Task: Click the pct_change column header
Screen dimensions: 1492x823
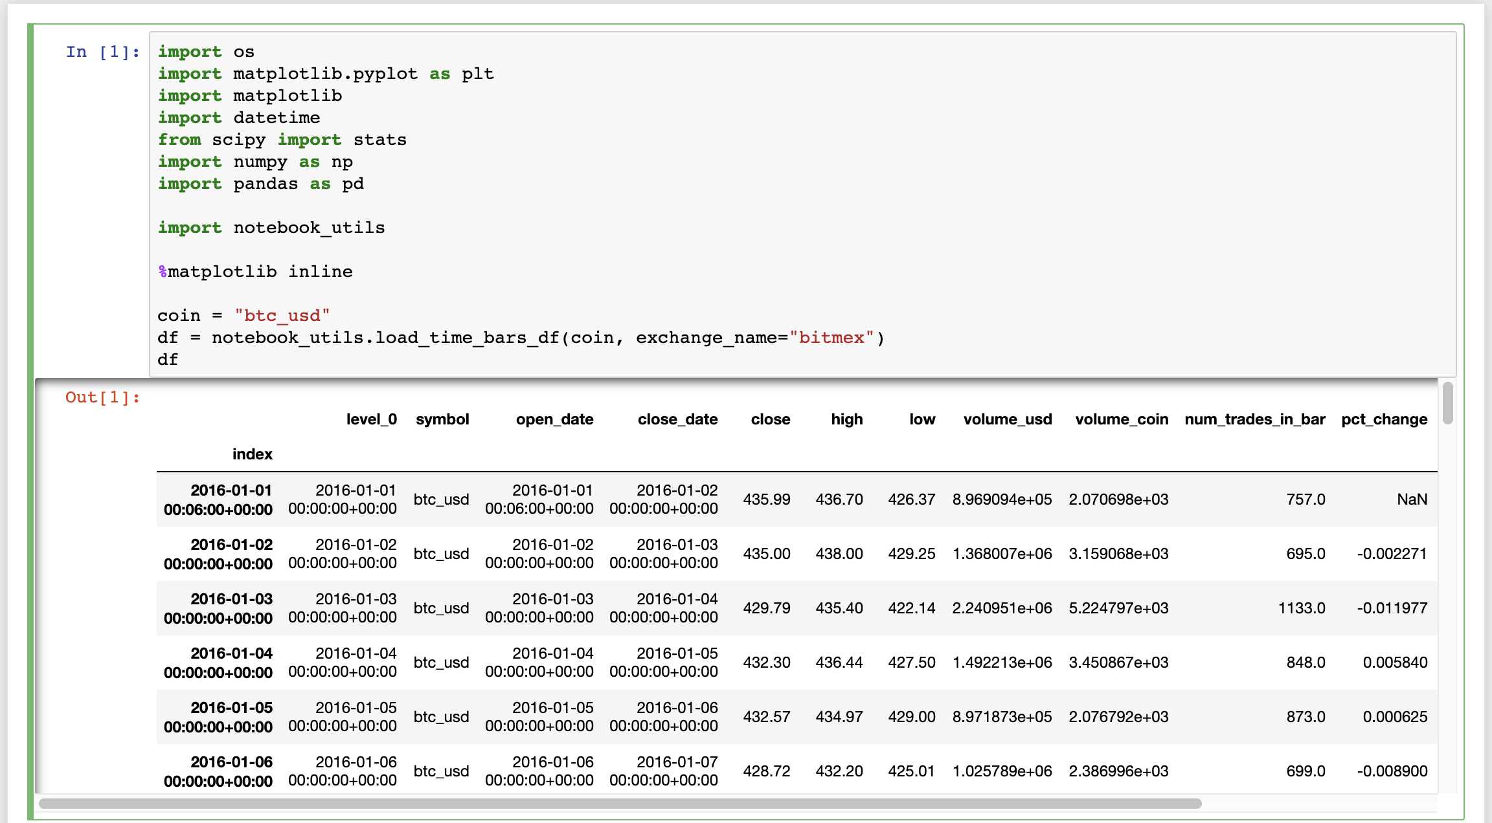Action: (x=1384, y=419)
